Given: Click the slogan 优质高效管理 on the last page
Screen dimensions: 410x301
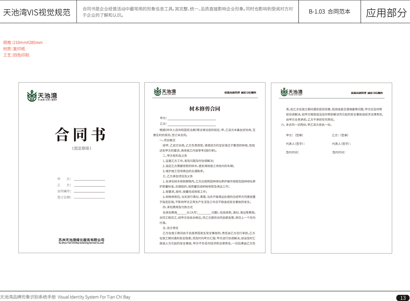Looking at the screenshot, I should pos(358,93).
